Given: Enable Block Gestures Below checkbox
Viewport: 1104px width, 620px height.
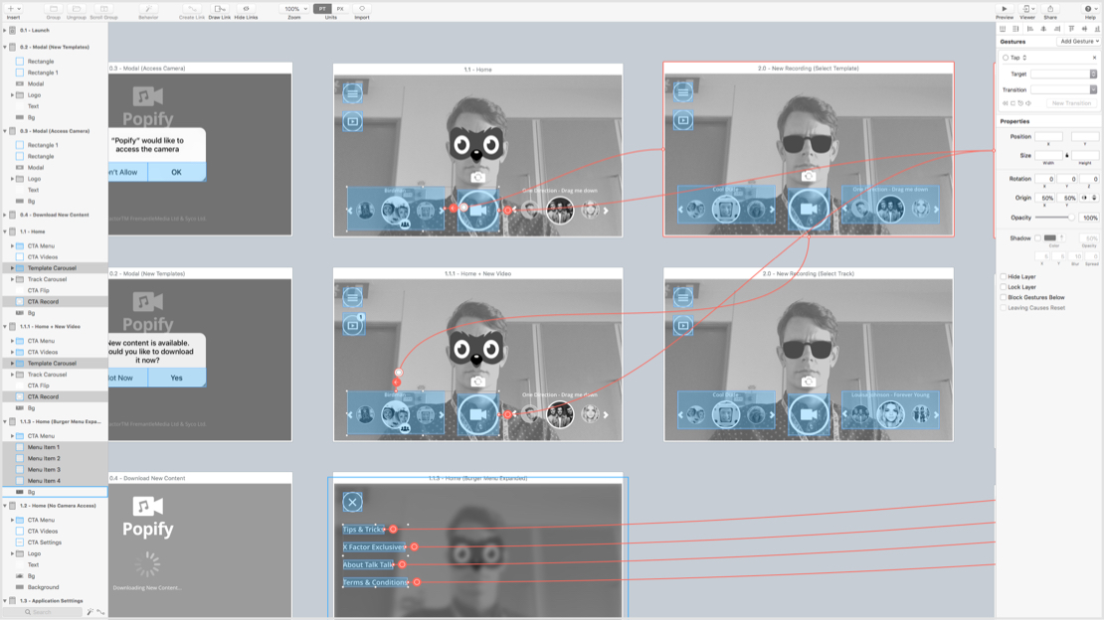Looking at the screenshot, I should 1004,298.
